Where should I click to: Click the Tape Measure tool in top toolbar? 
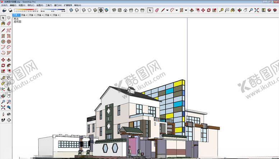tap(221, 10)
